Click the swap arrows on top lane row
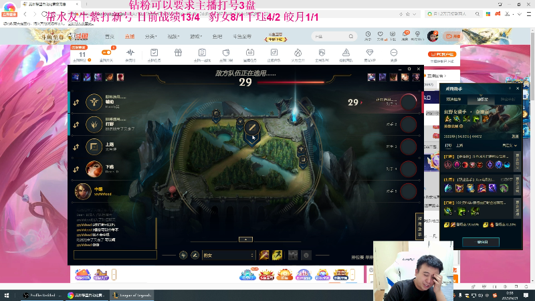The height and width of the screenshot is (301, 535). click(76, 147)
